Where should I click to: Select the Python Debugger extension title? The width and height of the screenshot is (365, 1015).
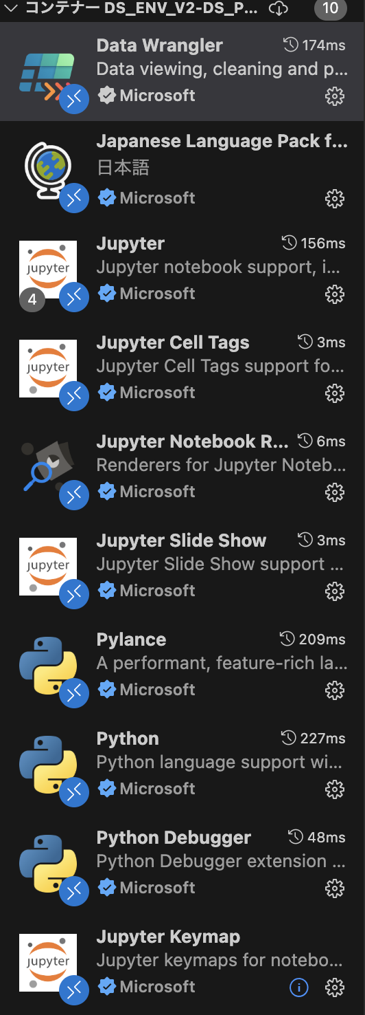pyautogui.click(x=174, y=838)
